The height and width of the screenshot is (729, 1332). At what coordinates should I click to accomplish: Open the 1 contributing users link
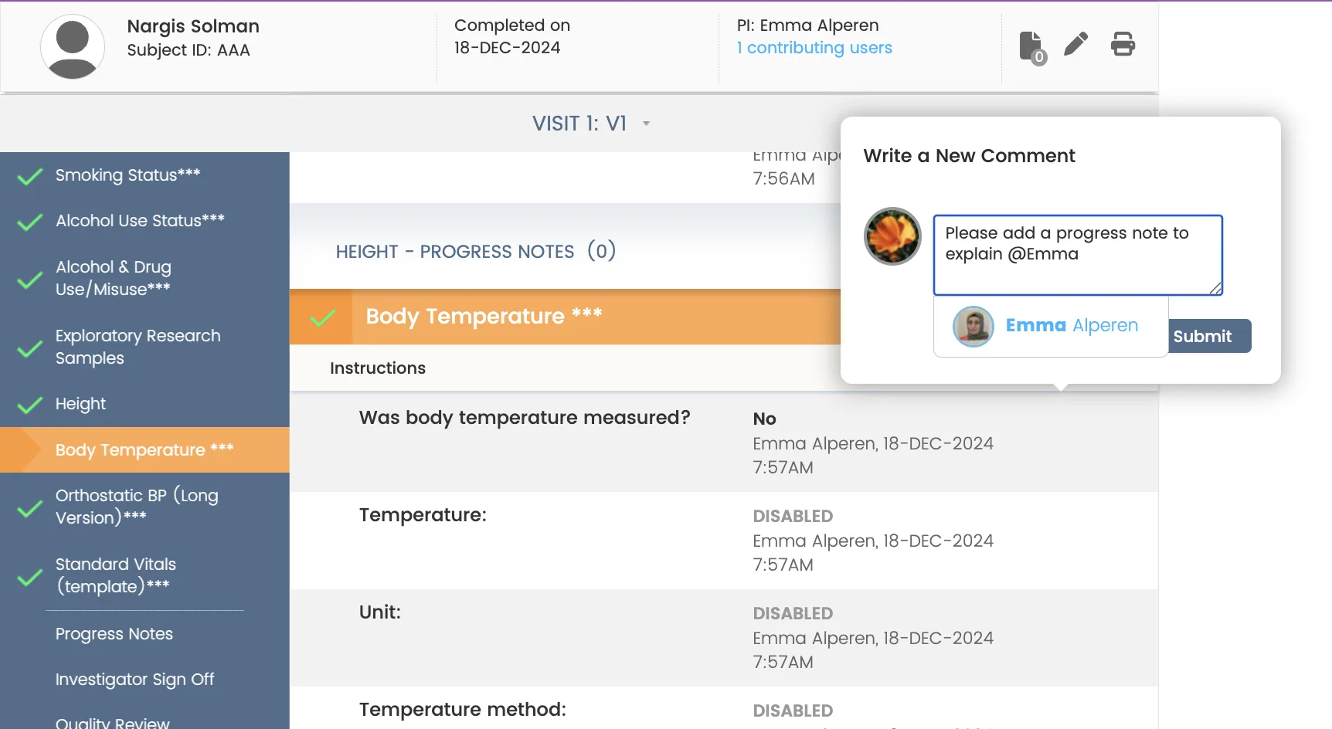coord(814,48)
